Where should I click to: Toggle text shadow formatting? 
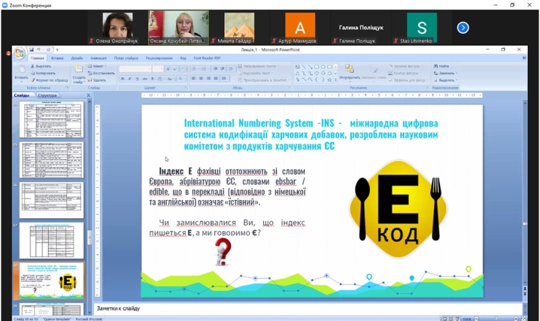click(x=153, y=78)
